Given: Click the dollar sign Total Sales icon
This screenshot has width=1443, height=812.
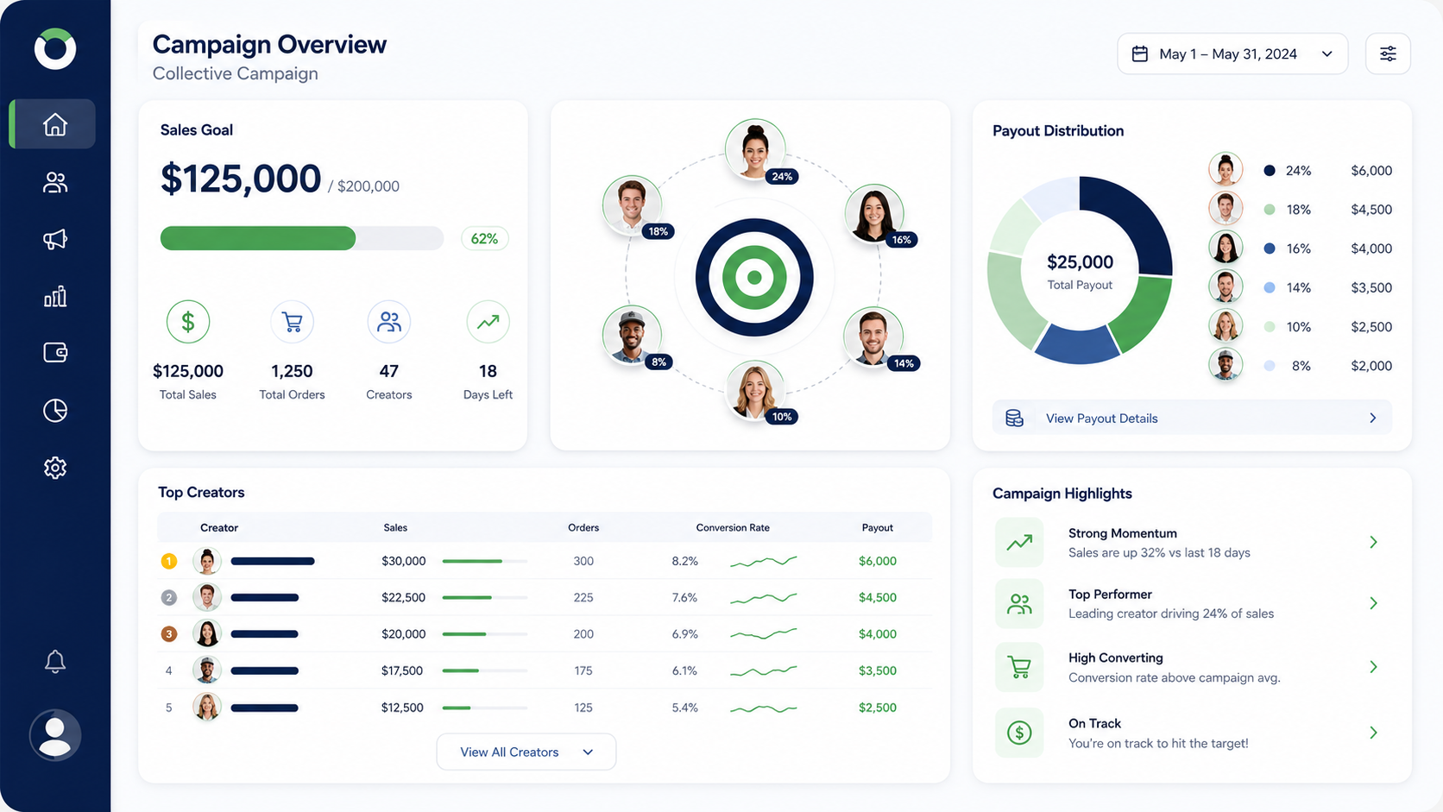Looking at the screenshot, I should tap(188, 322).
